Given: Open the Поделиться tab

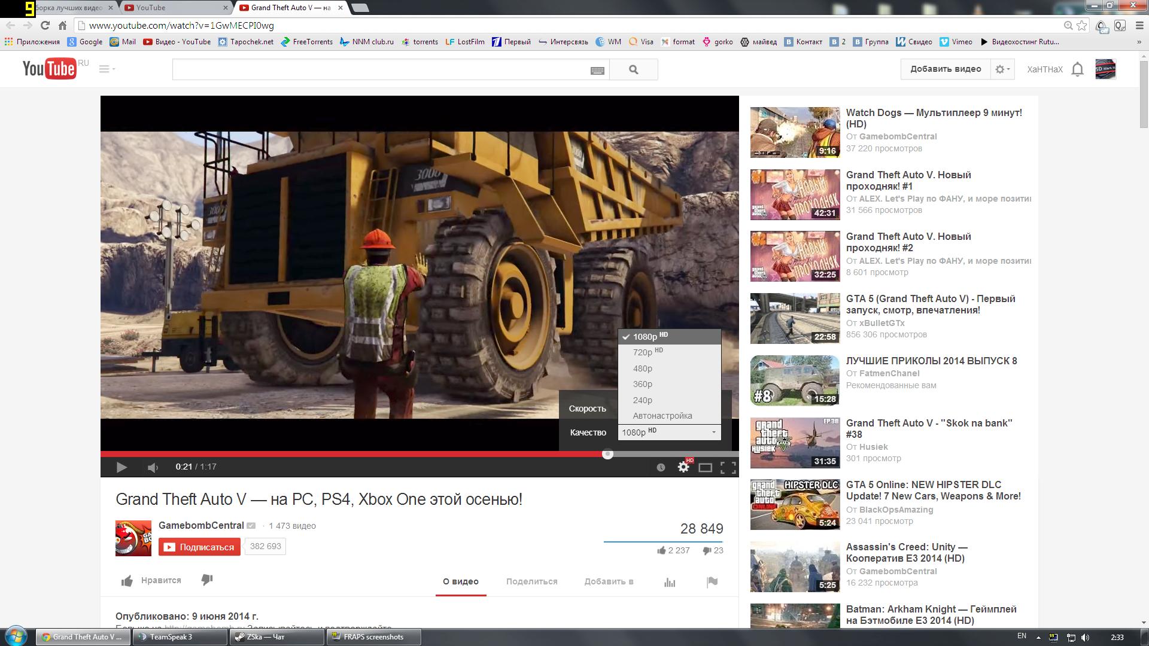Looking at the screenshot, I should 531,581.
